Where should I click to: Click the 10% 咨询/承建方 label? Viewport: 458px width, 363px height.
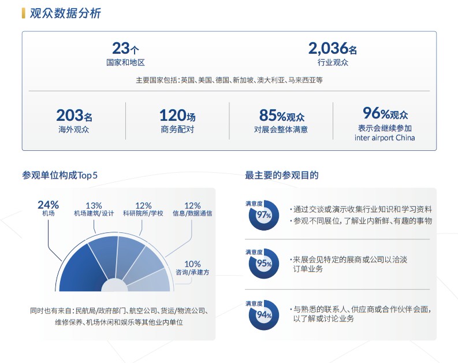pyautogui.click(x=192, y=267)
